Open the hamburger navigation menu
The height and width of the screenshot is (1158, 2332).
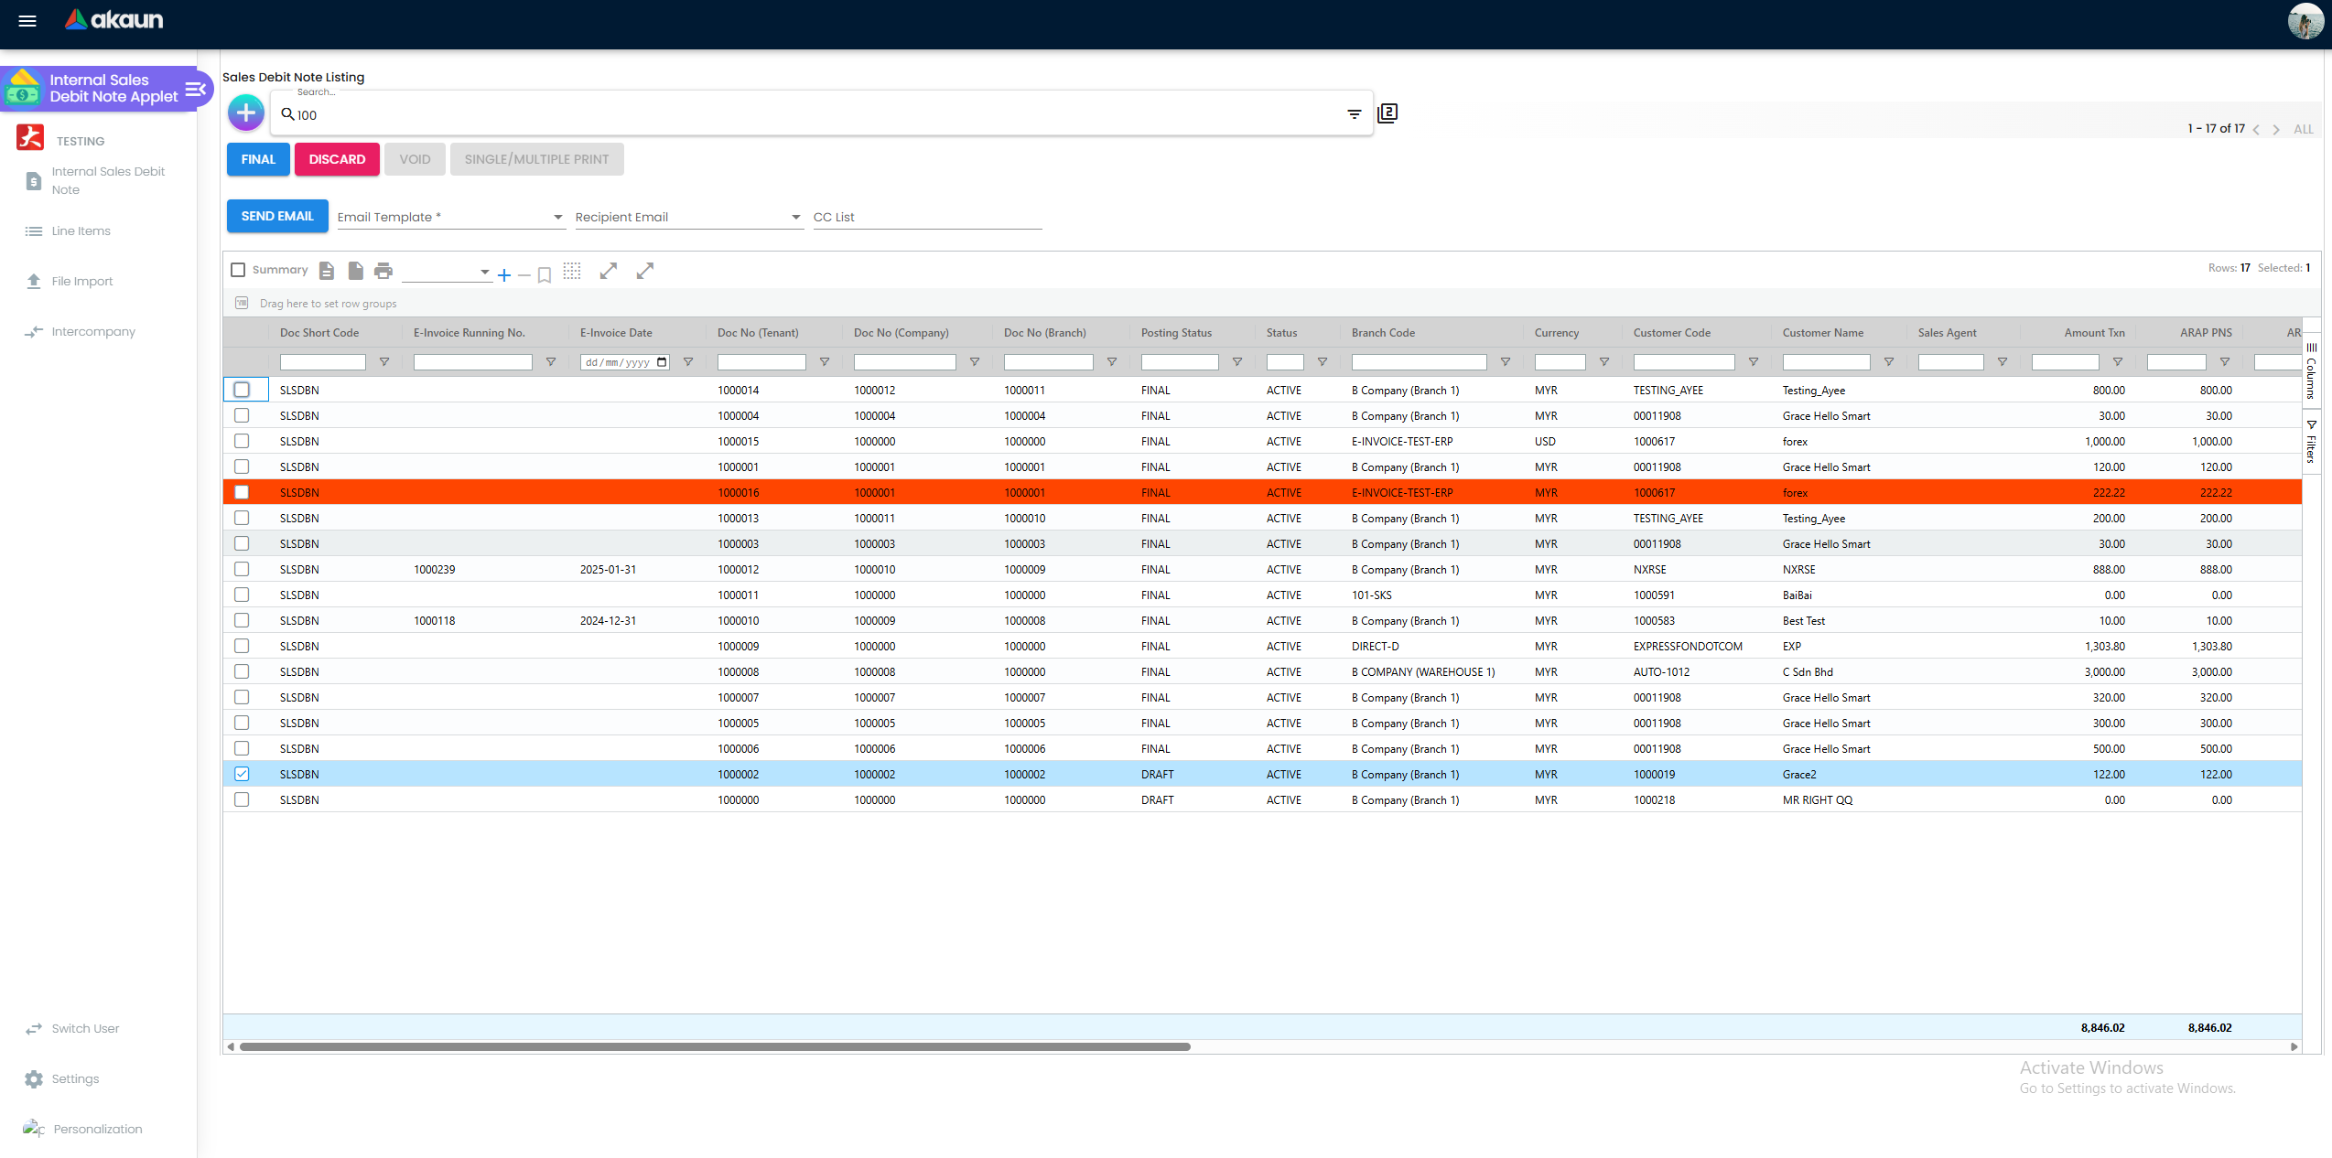(27, 20)
